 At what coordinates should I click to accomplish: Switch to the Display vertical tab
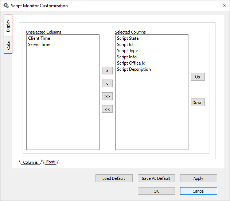(x=8, y=26)
